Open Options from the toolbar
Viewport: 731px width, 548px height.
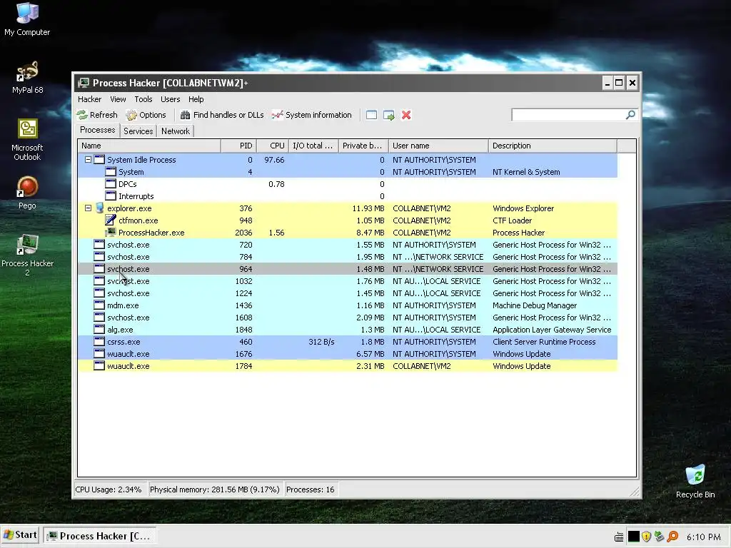(x=146, y=115)
